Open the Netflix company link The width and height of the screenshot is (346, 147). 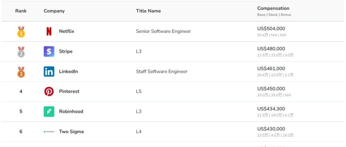(x=67, y=31)
